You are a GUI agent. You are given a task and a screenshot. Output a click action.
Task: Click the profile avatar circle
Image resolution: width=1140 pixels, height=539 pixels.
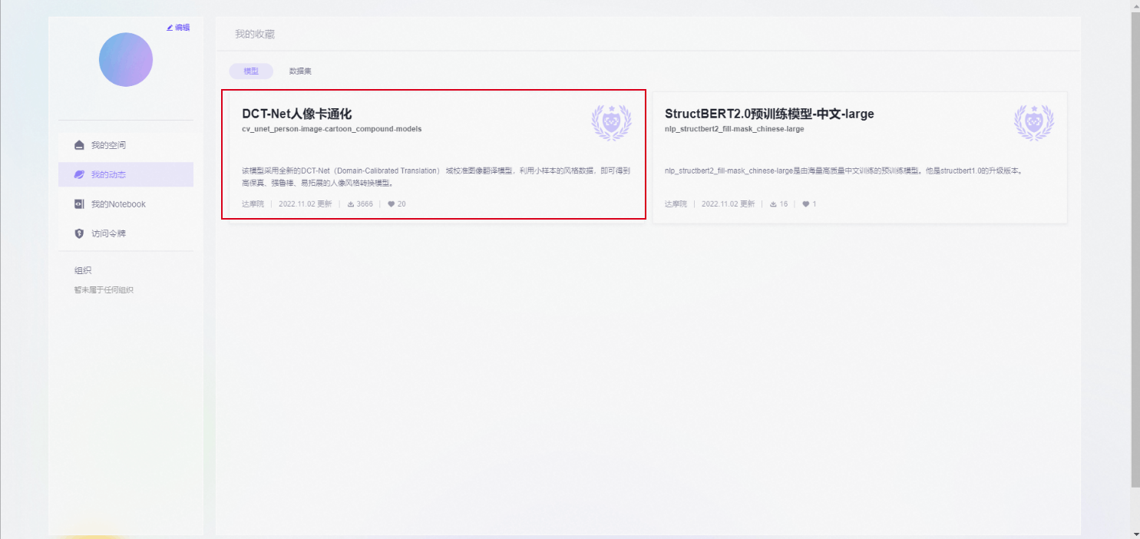(125, 59)
